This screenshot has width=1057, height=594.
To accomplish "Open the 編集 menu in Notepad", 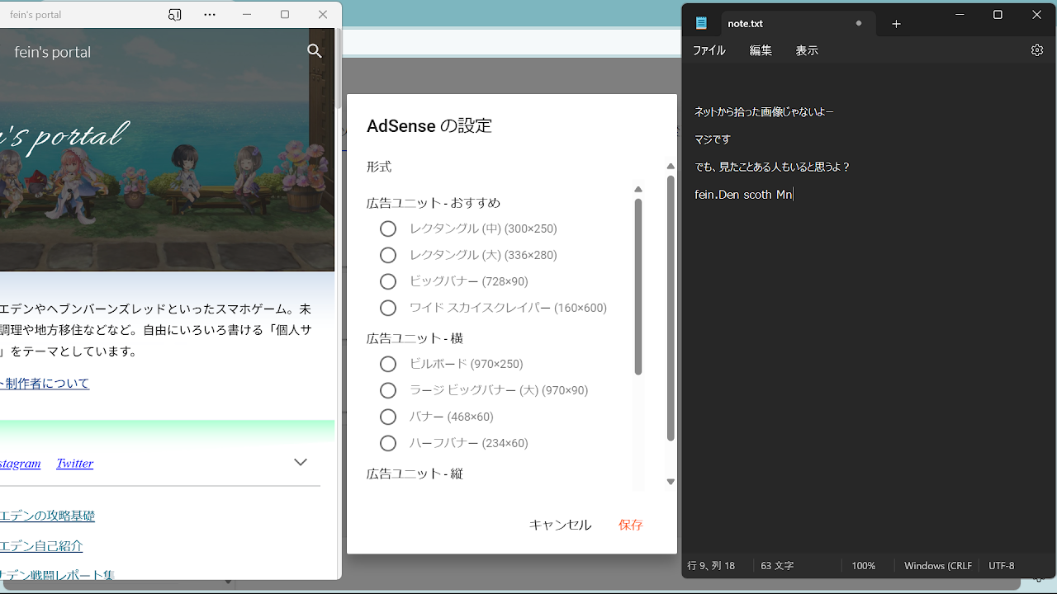I will pyautogui.click(x=761, y=50).
